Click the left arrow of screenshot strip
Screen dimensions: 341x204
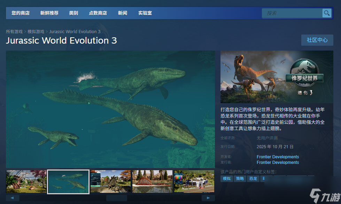pos(13,198)
